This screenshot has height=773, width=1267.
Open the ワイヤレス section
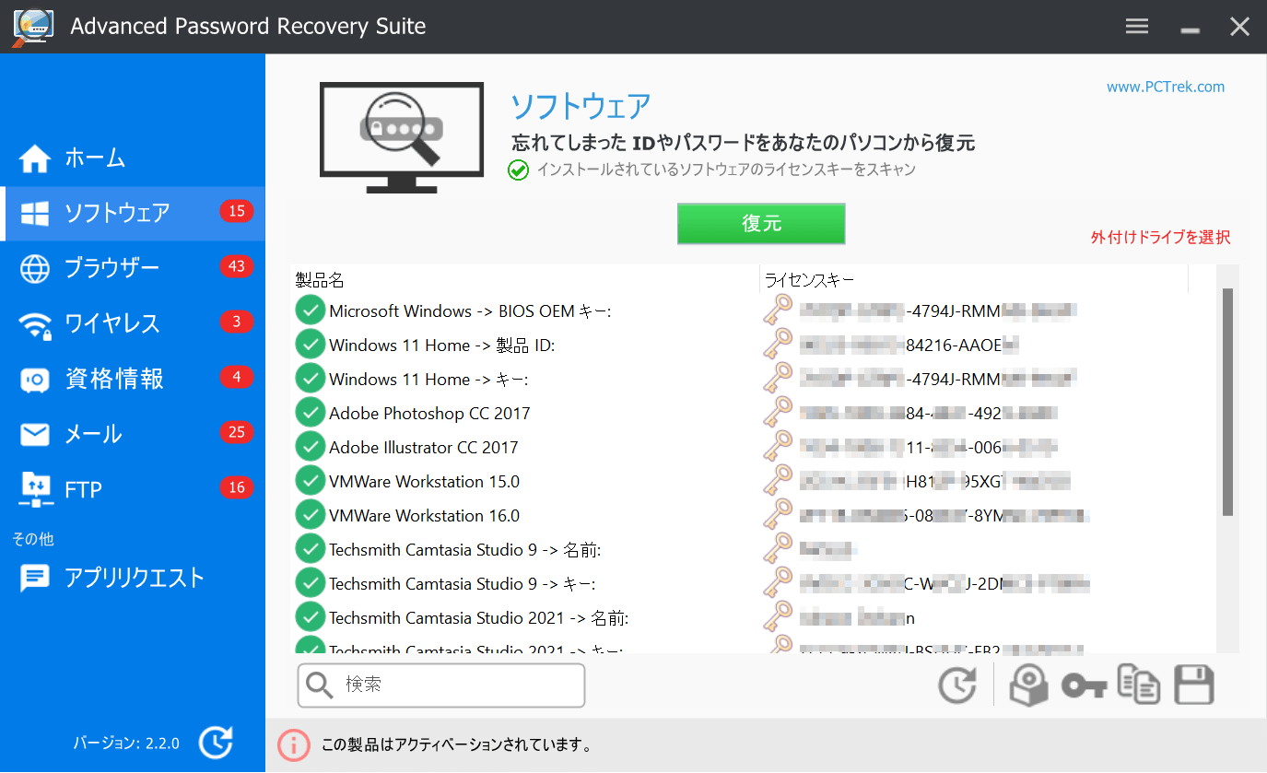[133, 323]
